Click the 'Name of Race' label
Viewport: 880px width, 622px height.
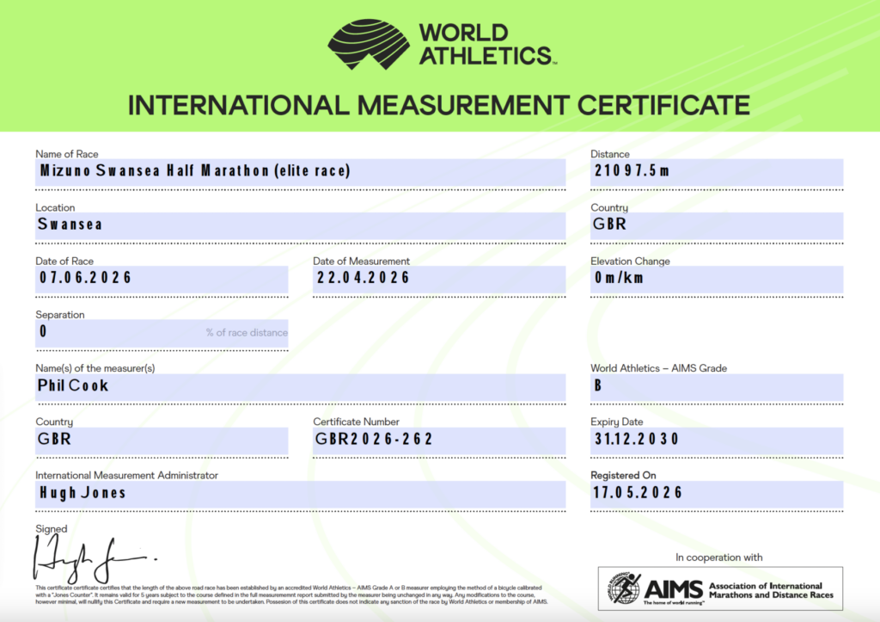67,154
